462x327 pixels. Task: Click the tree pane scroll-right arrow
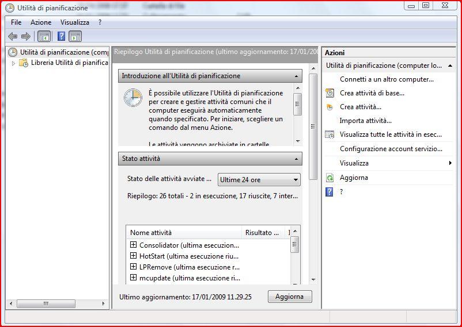click(x=104, y=303)
